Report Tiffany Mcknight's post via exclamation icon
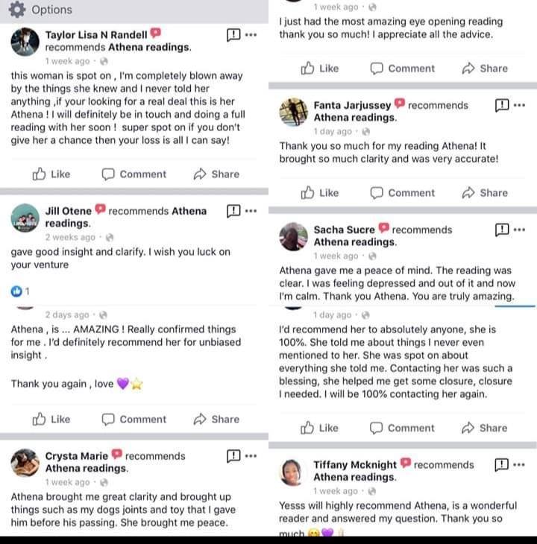Viewport: 537px width, 544px height. [x=502, y=464]
